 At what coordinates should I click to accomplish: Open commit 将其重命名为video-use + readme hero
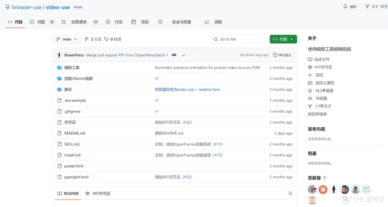click(x=187, y=90)
